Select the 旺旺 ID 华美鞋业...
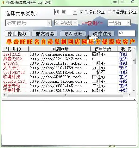Viewport: 139px width, 148px height. 14,91
